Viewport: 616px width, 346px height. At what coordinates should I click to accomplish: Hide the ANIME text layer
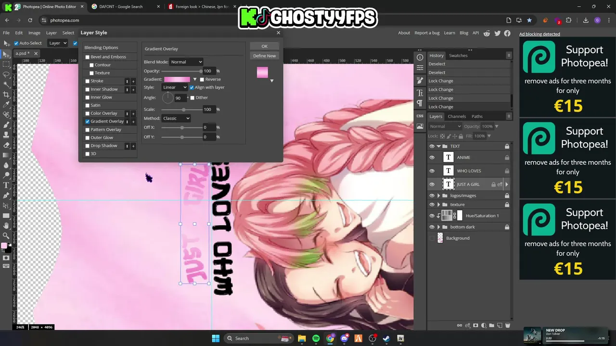tap(432, 157)
